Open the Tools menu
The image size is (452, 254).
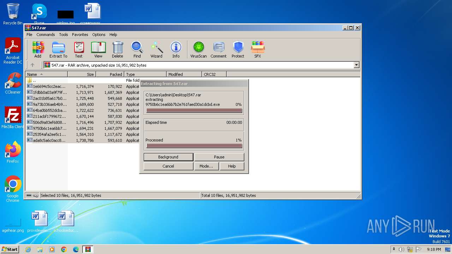64,35
